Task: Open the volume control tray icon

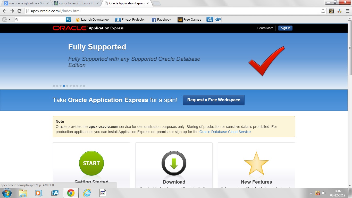Action: point(324,193)
